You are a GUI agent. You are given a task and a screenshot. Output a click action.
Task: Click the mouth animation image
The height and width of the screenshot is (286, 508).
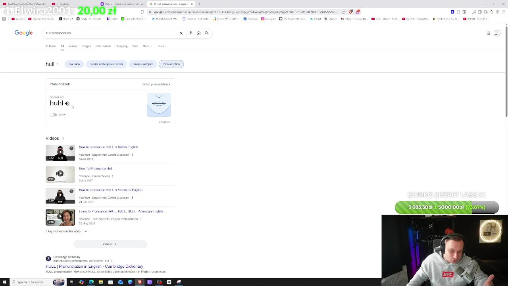159,105
